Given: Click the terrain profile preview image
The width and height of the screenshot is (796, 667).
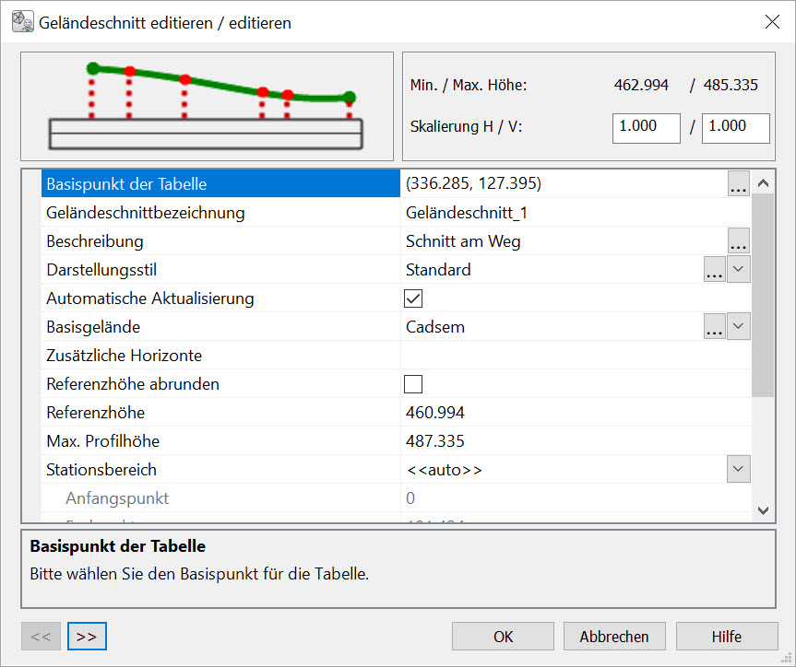Looking at the screenshot, I should click(x=208, y=106).
